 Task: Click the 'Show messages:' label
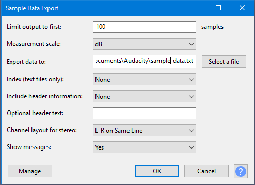29,147
